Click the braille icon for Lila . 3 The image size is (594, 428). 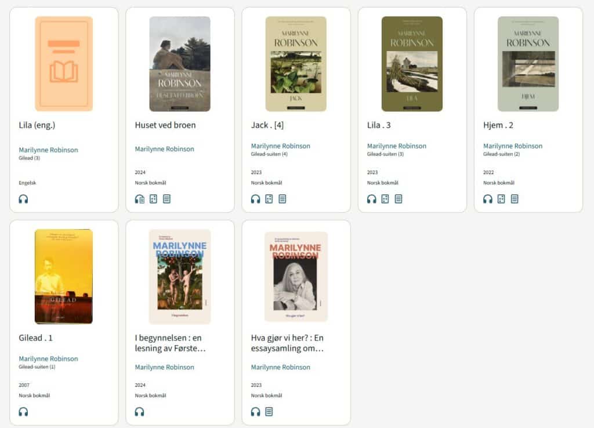[x=385, y=199]
